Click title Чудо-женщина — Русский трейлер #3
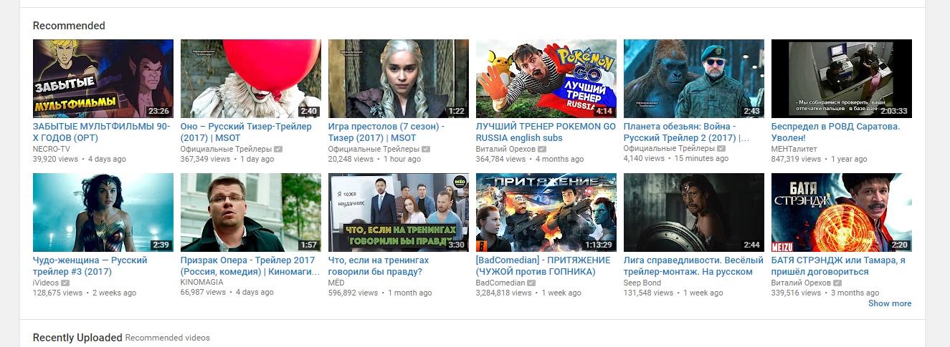 (90, 266)
